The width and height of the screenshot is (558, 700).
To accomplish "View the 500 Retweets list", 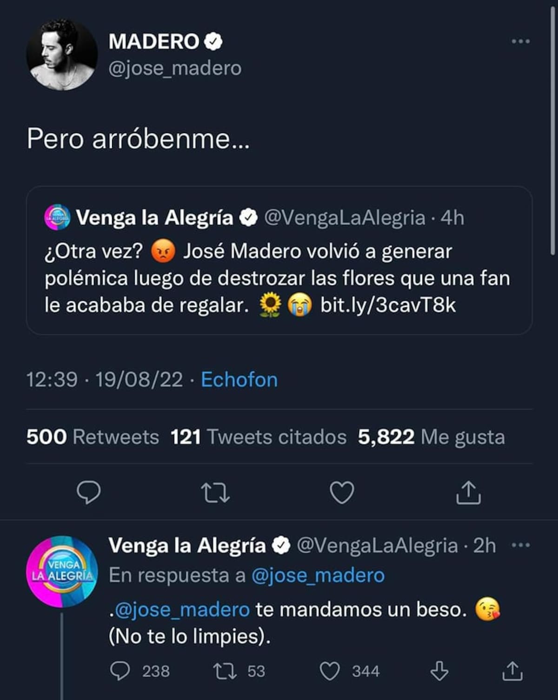I will click(x=93, y=437).
